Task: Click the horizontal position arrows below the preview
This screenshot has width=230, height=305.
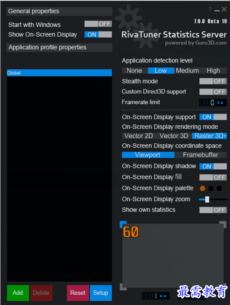Action: click(x=163, y=296)
